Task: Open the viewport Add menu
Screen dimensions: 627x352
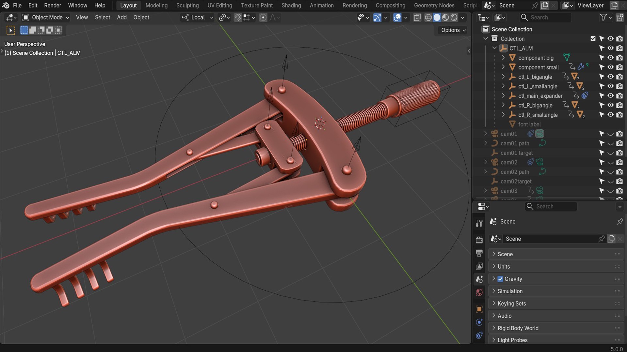Action: click(122, 18)
